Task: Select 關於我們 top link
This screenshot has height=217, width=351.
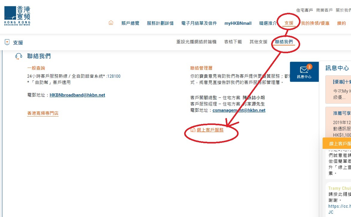Action: [344, 10]
